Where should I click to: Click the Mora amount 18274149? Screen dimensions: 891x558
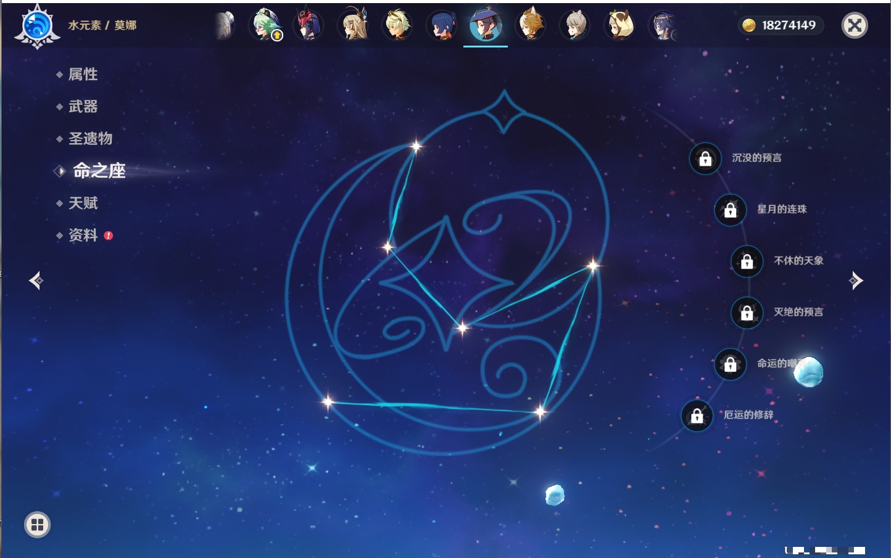(789, 25)
